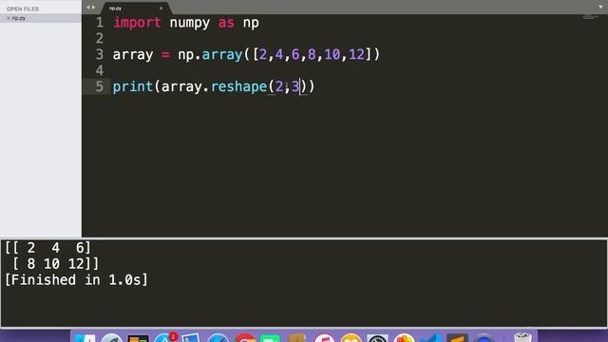
Task: Click the argument 2 inside reshape
Action: coord(279,86)
